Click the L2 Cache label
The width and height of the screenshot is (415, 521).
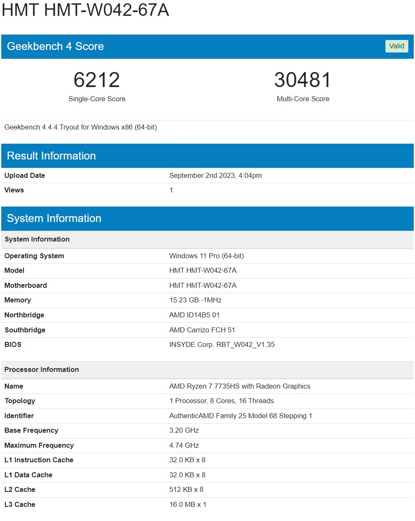point(20,489)
